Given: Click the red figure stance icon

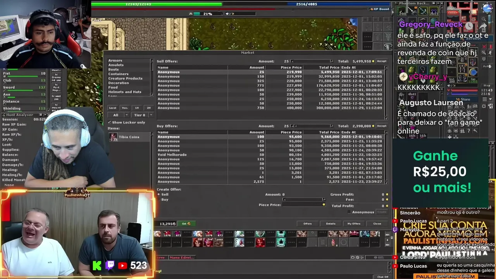Looking at the screenshot, I should 491,46.
